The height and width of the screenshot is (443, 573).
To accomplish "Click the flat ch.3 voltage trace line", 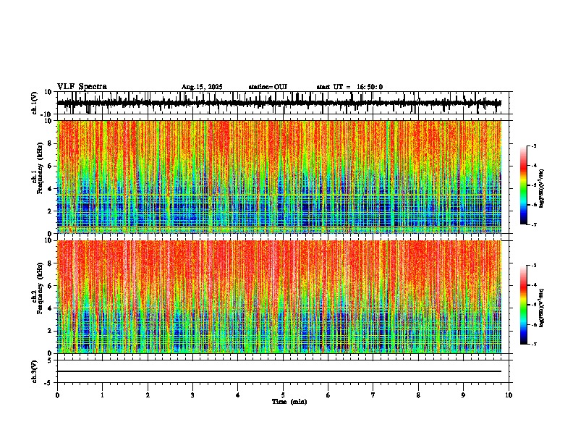I will point(279,371).
